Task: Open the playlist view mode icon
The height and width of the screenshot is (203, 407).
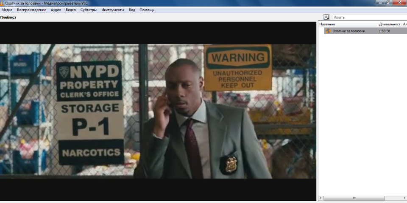Action: coord(326,17)
